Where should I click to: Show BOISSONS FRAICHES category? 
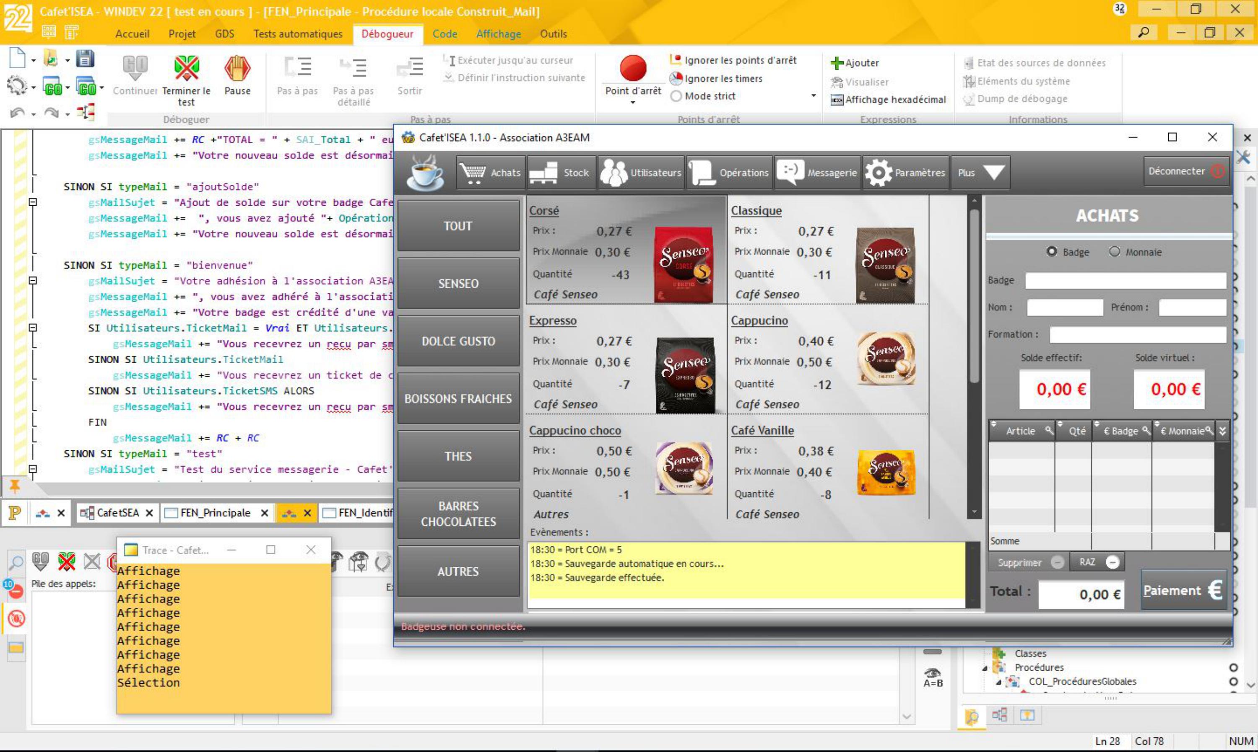[x=458, y=399]
